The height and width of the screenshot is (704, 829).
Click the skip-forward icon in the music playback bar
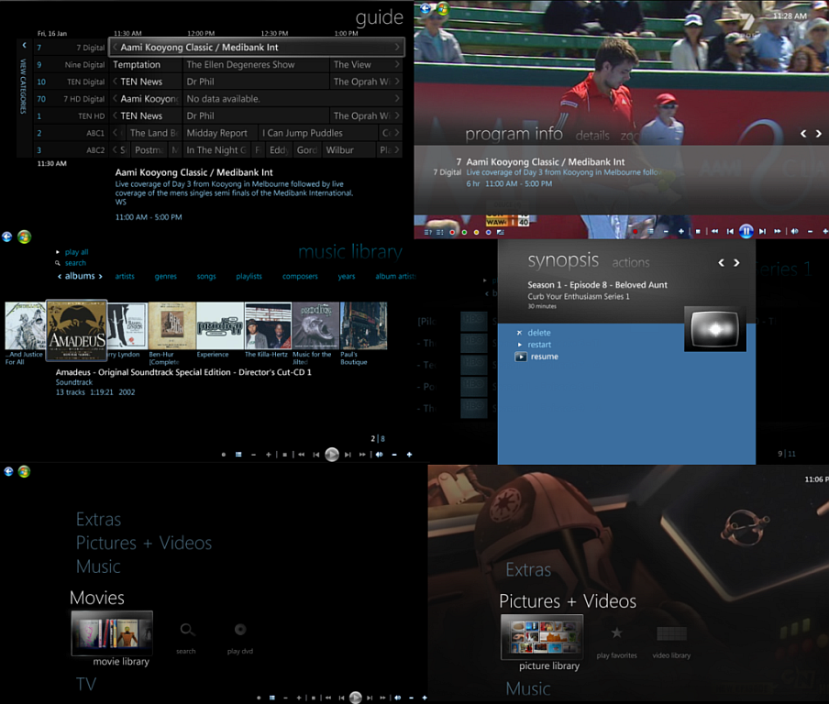(348, 454)
